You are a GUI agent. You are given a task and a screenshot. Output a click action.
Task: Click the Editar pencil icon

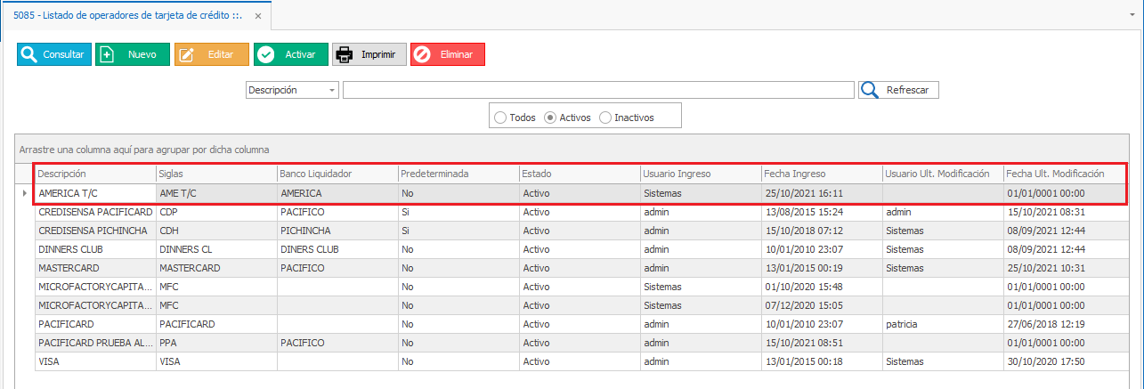coord(187,54)
